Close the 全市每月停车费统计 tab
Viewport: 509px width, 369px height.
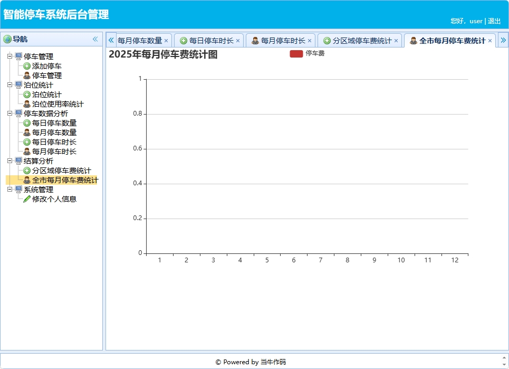point(490,41)
